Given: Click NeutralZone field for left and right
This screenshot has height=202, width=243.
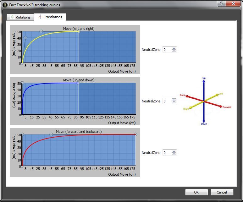Looking at the screenshot, I should (x=167, y=50).
